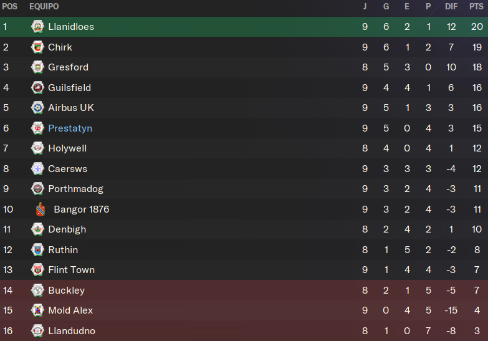Click the Chirk club crest icon

coord(37,47)
